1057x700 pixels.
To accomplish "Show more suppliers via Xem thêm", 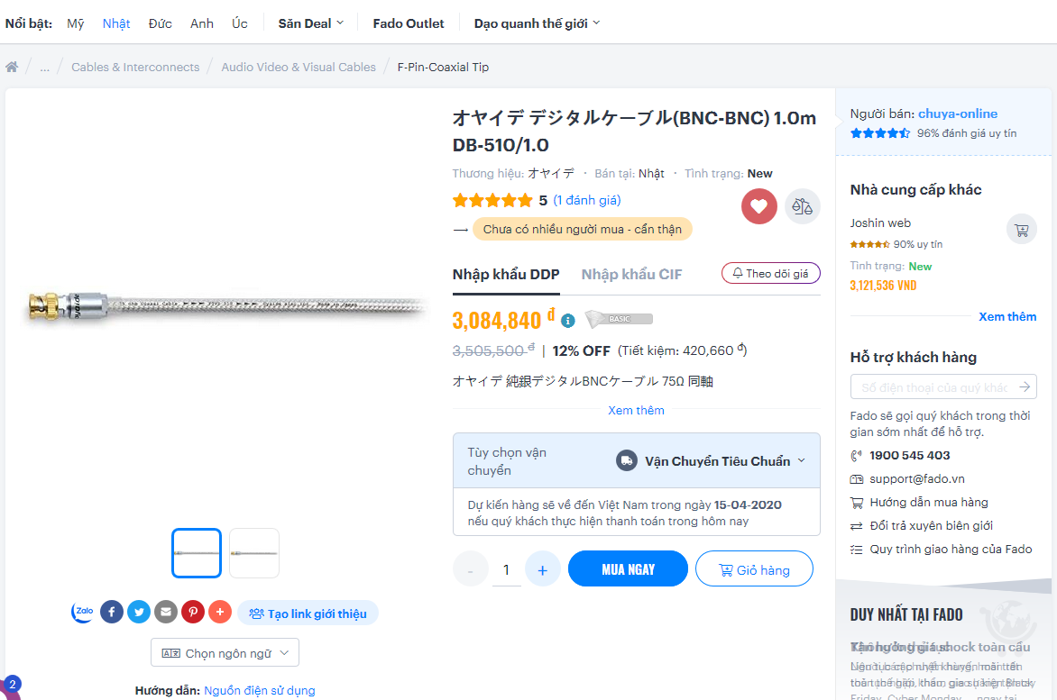I will tap(1007, 317).
